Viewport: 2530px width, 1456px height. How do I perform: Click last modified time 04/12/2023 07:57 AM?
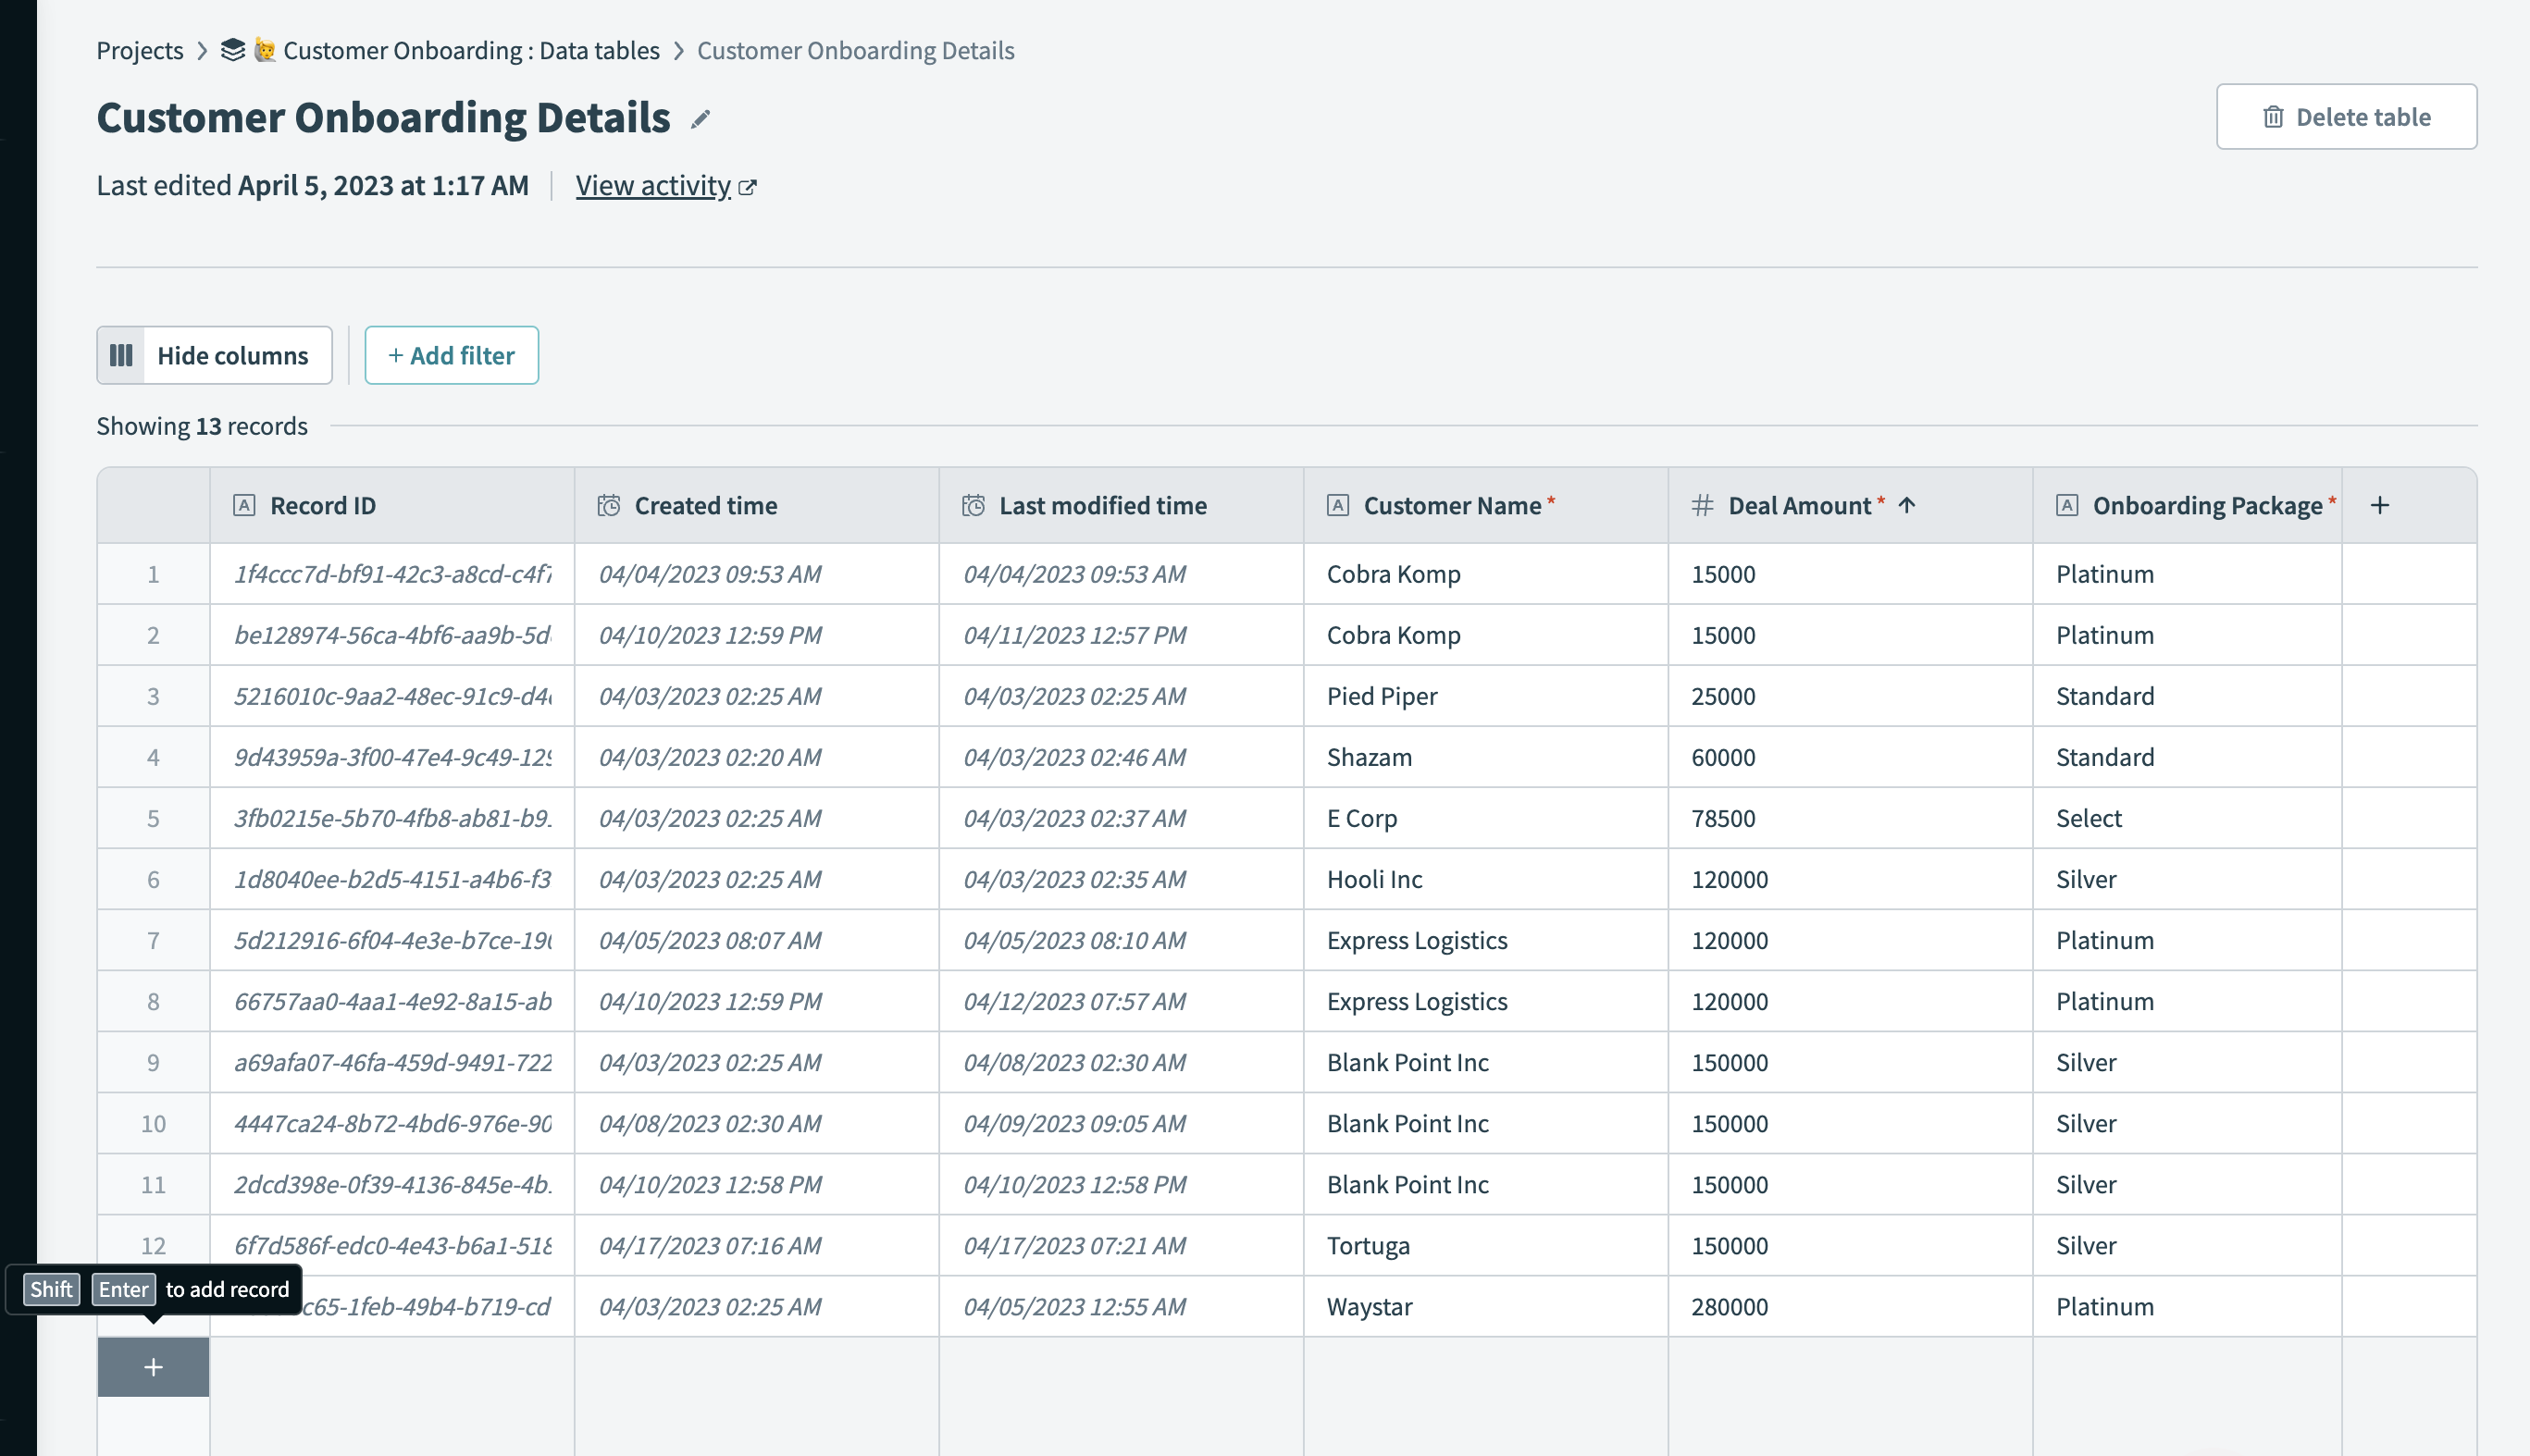pyautogui.click(x=1121, y=1001)
